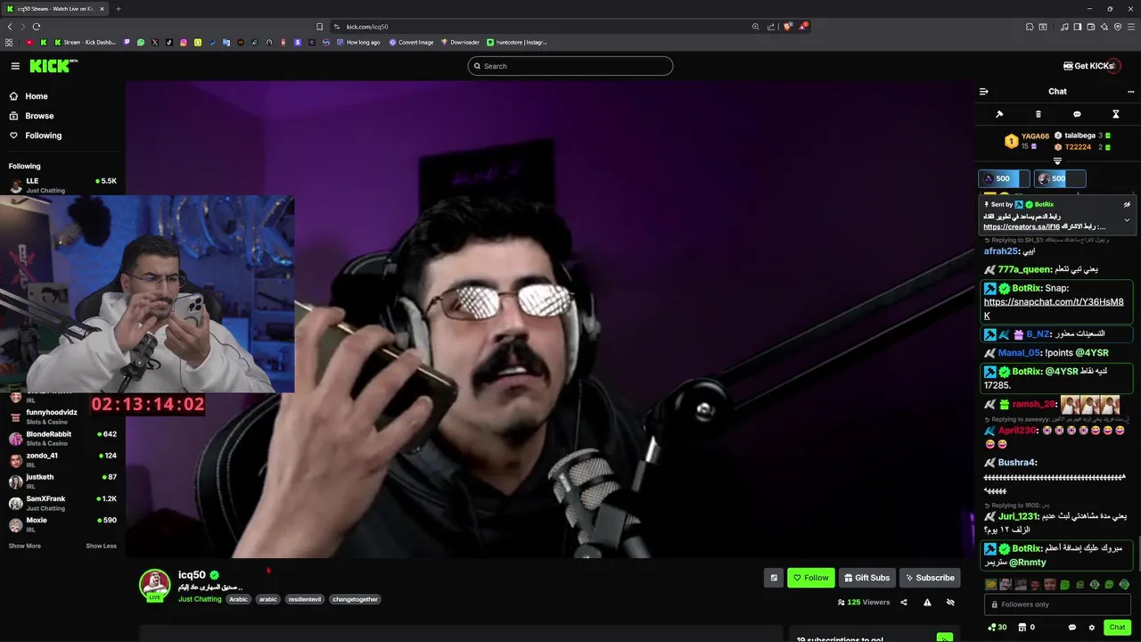Screen dimensions: 1141x642
Task: Focus the Kick Search field
Action: pyautogui.click(x=570, y=66)
